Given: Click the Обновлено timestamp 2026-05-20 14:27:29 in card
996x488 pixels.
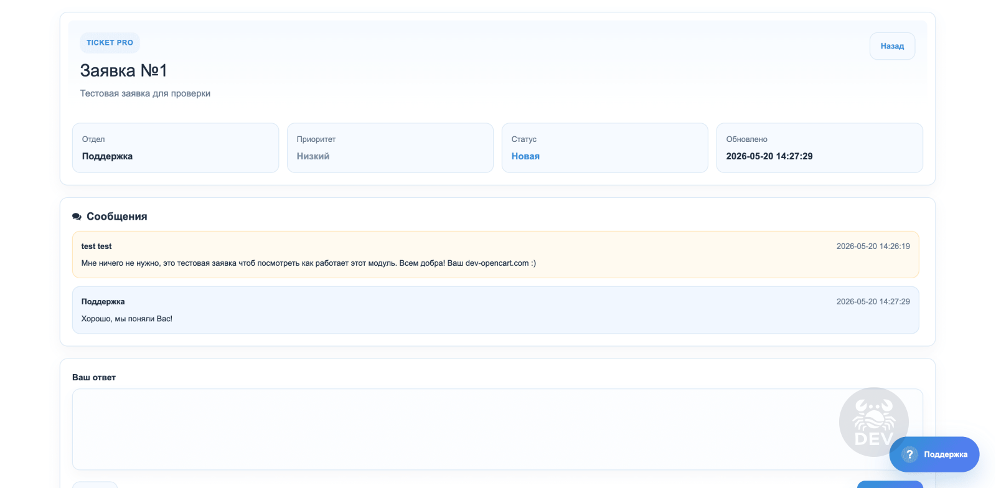Looking at the screenshot, I should 769,156.
